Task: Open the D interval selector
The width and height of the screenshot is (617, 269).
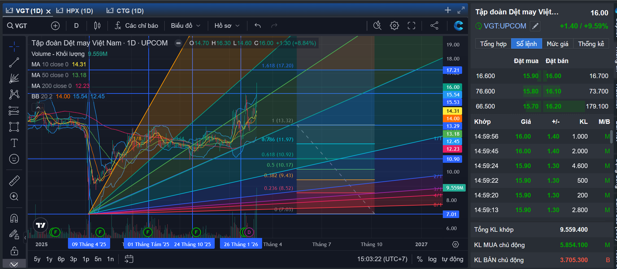Action: coord(76,25)
